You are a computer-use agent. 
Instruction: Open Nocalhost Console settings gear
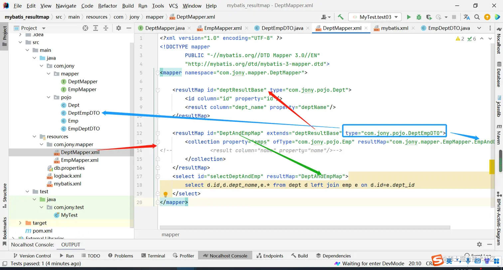click(x=479, y=244)
